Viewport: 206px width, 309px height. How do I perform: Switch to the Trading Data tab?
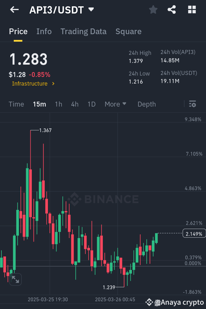(x=83, y=31)
